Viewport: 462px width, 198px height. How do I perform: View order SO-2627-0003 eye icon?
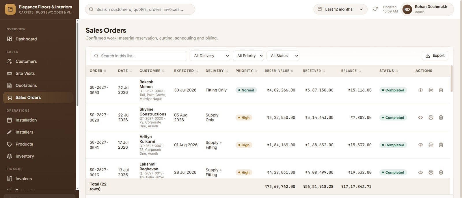(420, 90)
